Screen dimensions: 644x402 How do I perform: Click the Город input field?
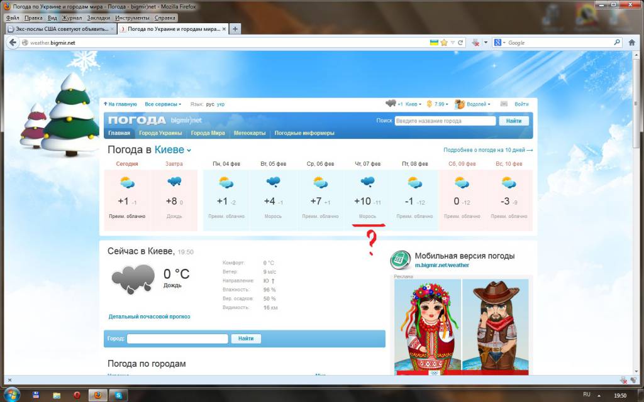177,339
